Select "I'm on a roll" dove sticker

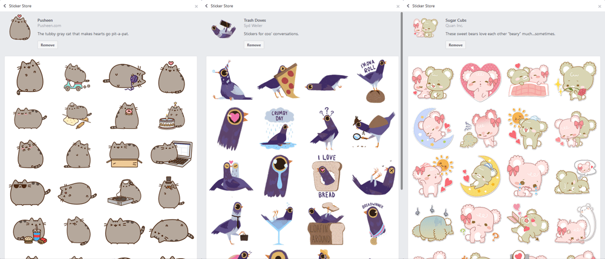tap(372, 81)
